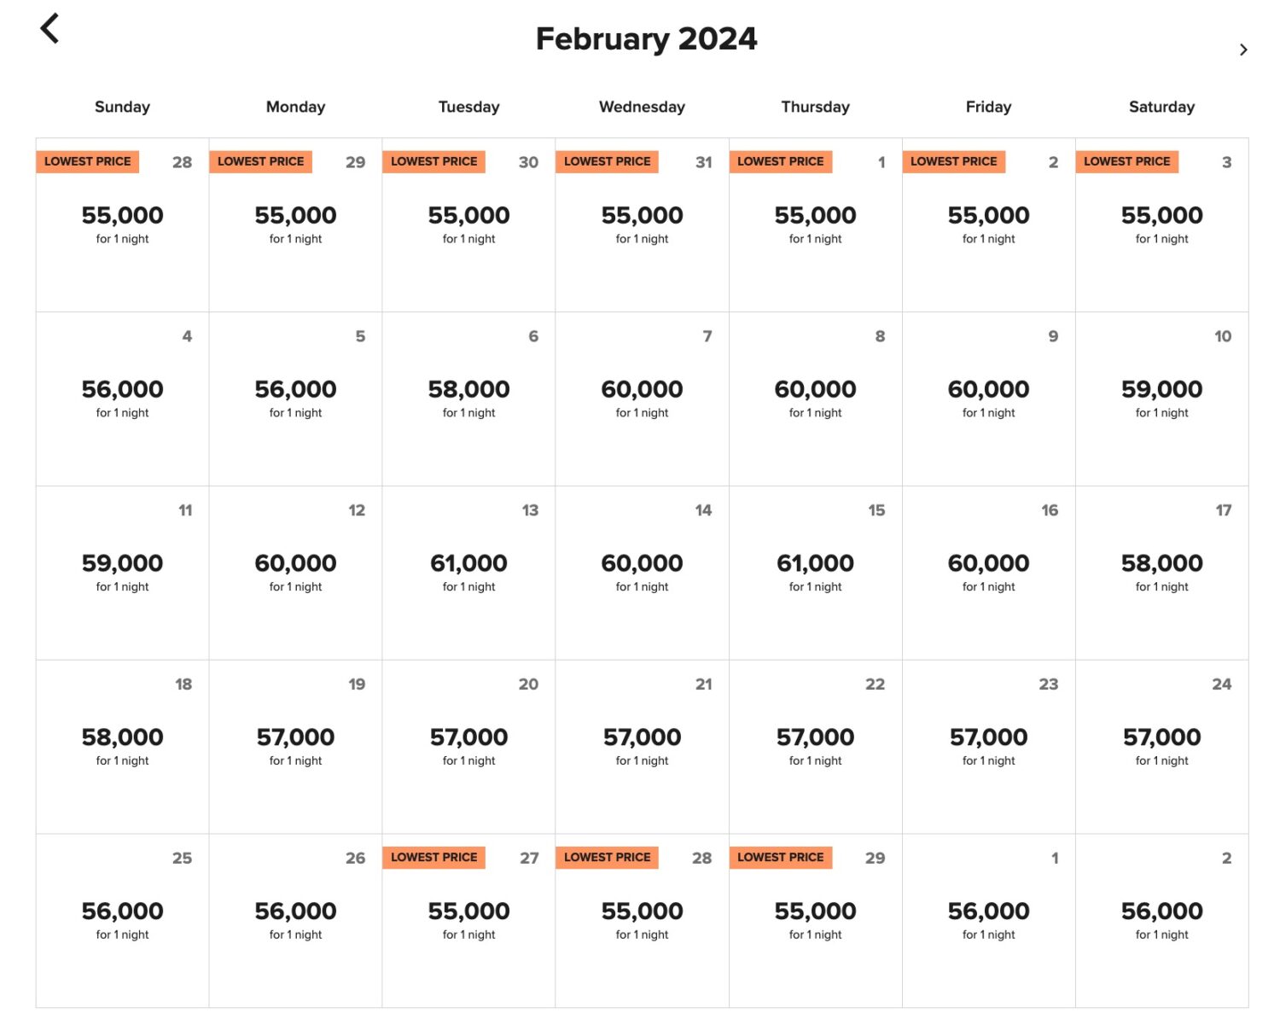Image resolution: width=1280 pixels, height=1019 pixels.
Task: Select February 14 date cell
Action: (642, 573)
